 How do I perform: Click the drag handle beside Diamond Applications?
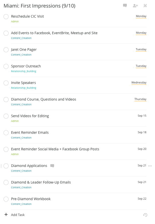pyautogui.click(x=1, y=166)
